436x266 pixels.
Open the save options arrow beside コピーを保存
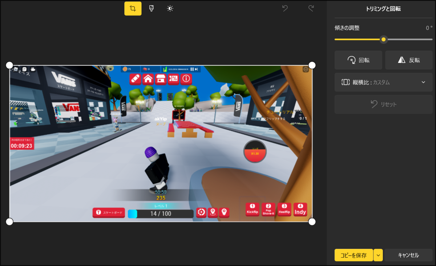[x=378, y=255]
